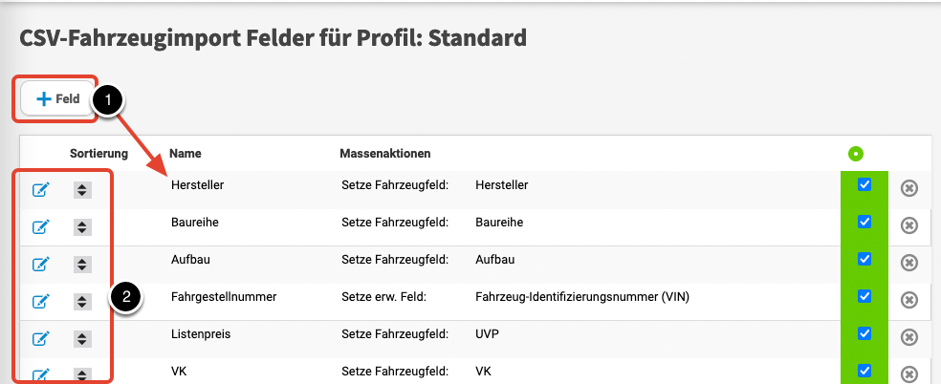Click the sort arrows in Fahrgestellnummer row
The image size is (941, 384).
click(x=82, y=301)
